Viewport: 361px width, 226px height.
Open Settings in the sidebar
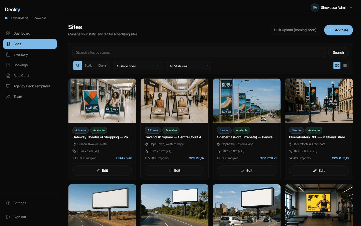pos(30,203)
